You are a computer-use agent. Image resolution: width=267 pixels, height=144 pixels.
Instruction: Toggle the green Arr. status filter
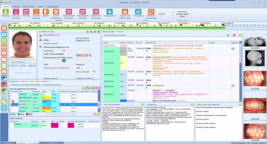click(21, 114)
